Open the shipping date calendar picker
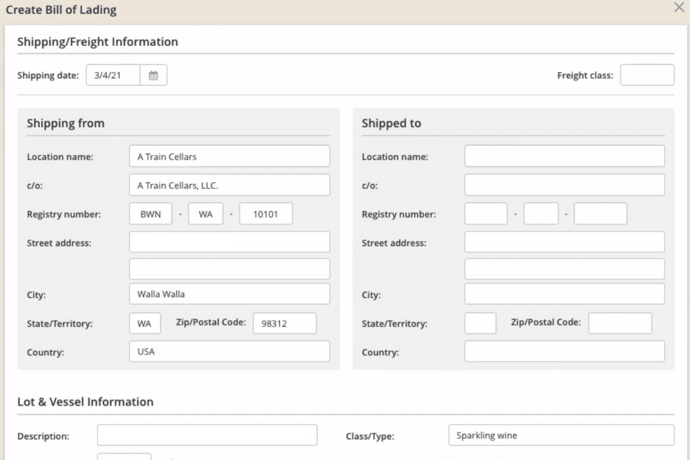The width and height of the screenshot is (690, 460). [154, 75]
